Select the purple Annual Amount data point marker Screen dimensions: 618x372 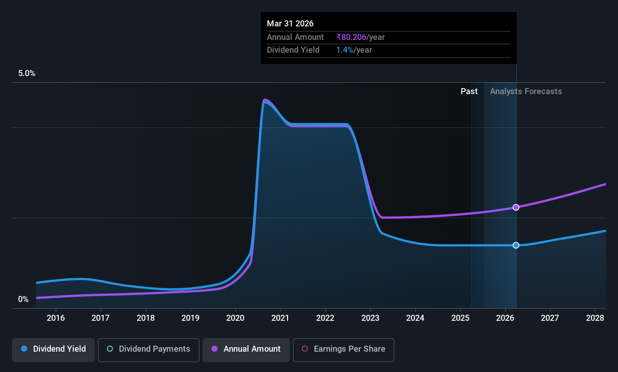[x=516, y=207]
